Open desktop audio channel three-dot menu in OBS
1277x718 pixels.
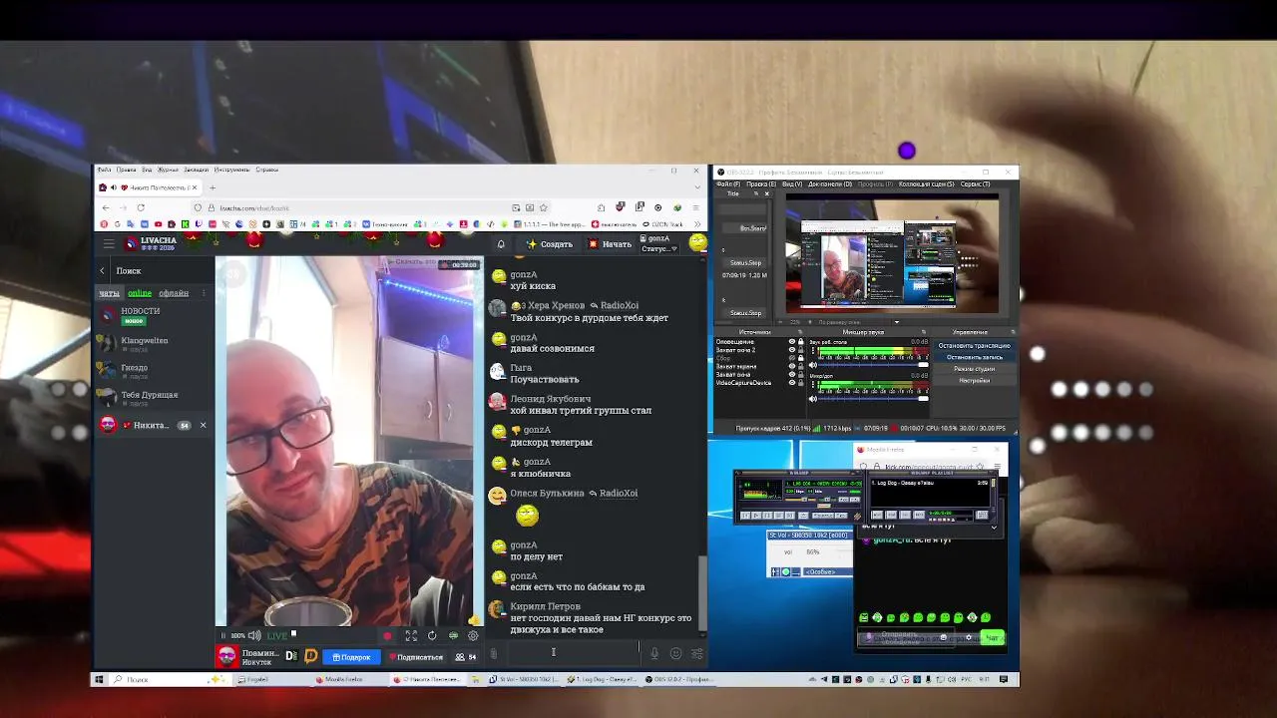click(x=813, y=351)
